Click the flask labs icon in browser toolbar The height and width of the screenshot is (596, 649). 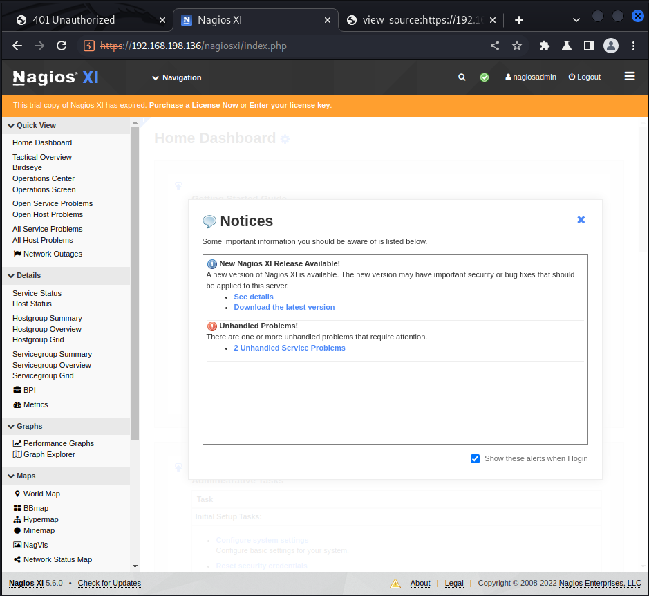click(567, 46)
